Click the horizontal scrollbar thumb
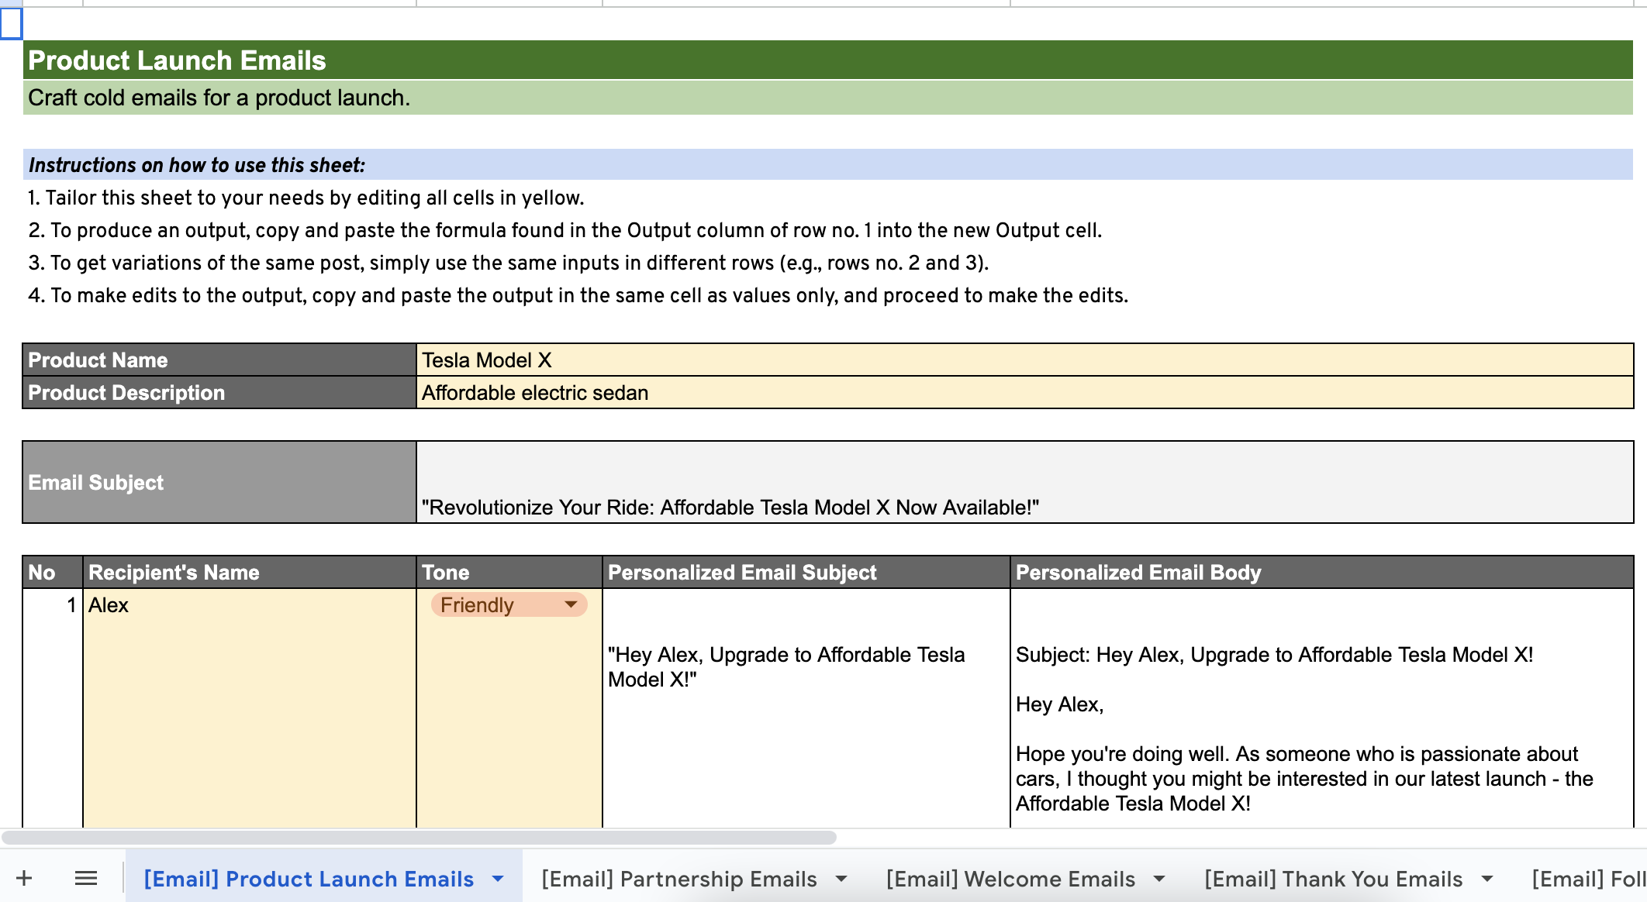 coord(419,838)
